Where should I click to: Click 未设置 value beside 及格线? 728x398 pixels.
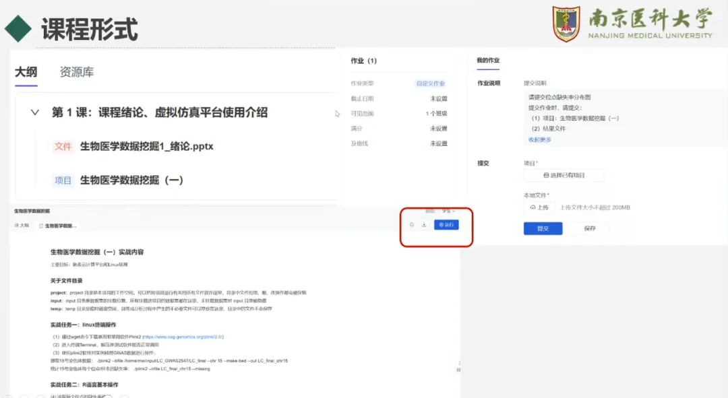coord(439,143)
